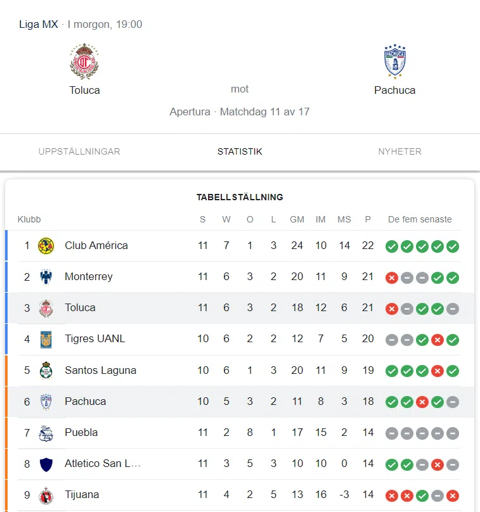Click the Tijuana team logo
The width and height of the screenshot is (480, 512).
[x=46, y=495]
